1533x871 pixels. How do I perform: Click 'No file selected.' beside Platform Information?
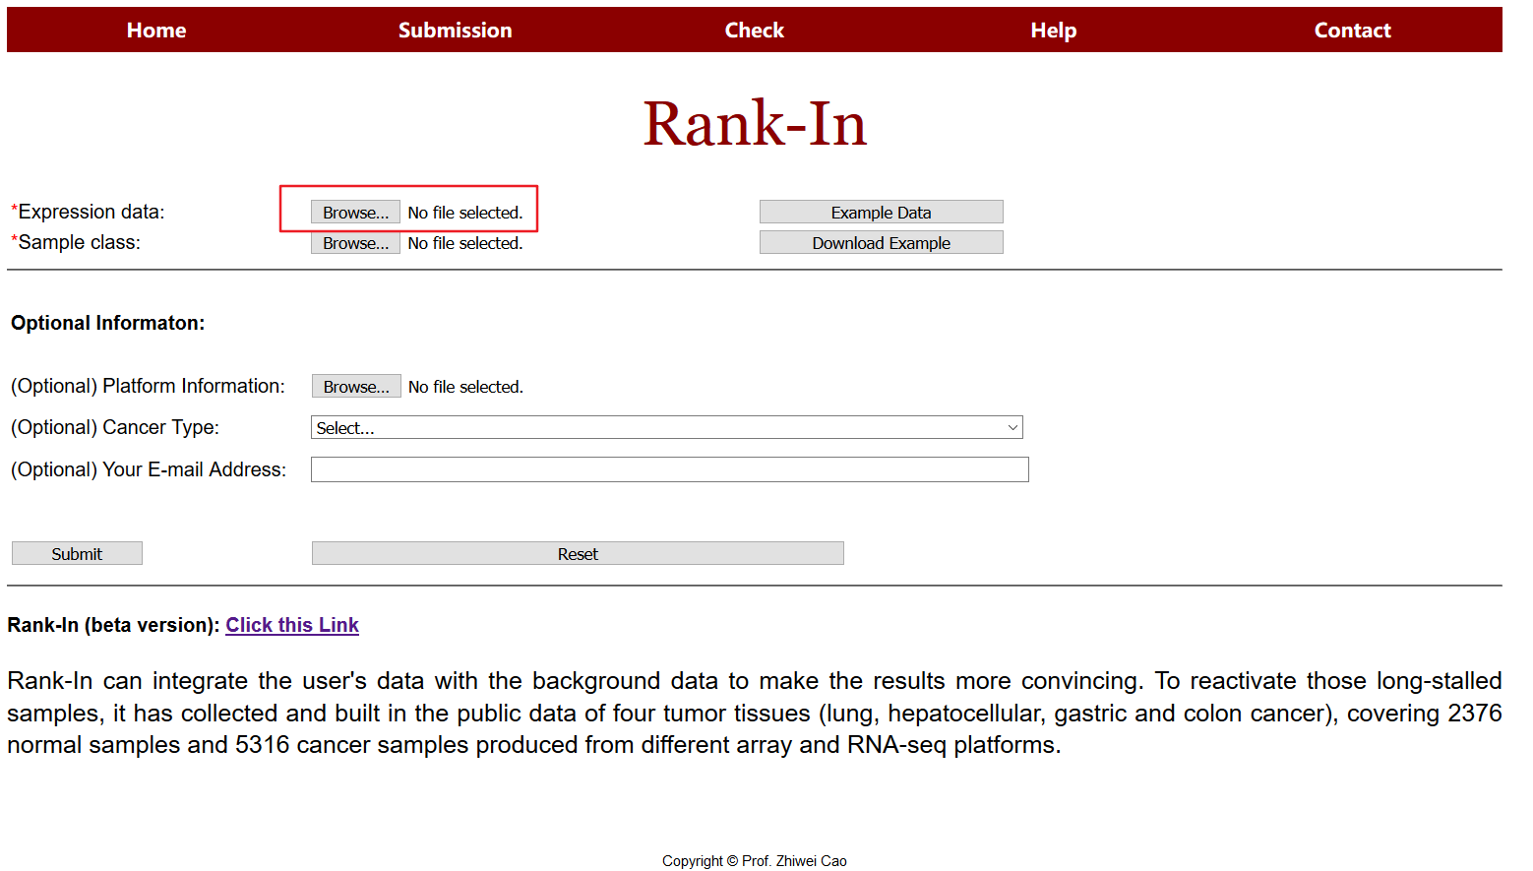click(465, 387)
